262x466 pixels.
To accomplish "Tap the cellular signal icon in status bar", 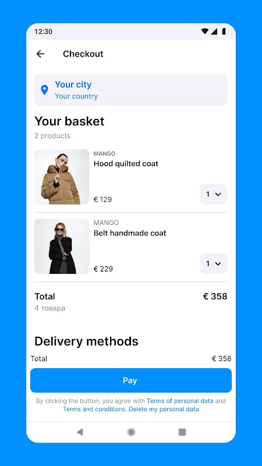I will point(214,31).
